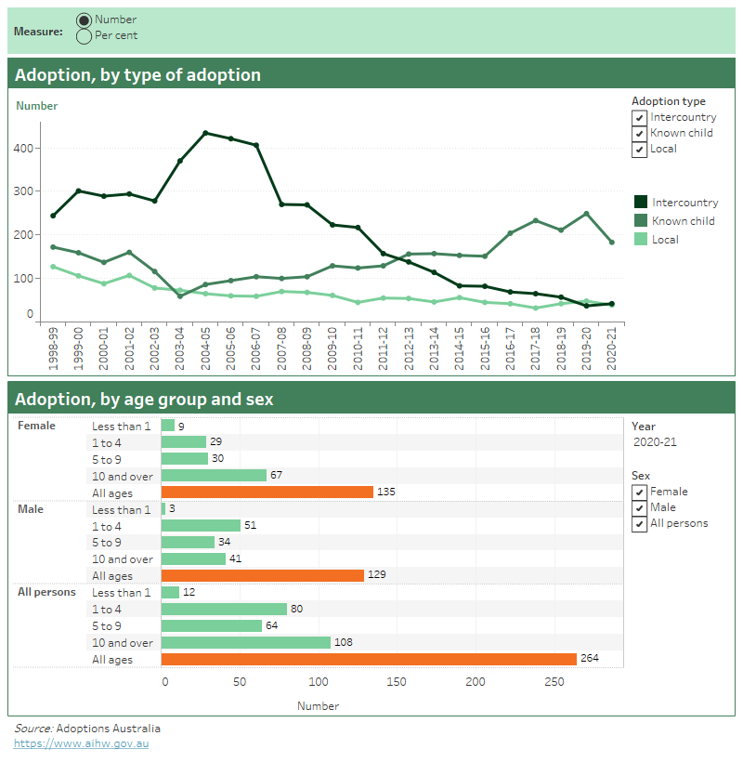
Task: Click the Intercountry peak point at 2004-05
Action: [x=206, y=133]
